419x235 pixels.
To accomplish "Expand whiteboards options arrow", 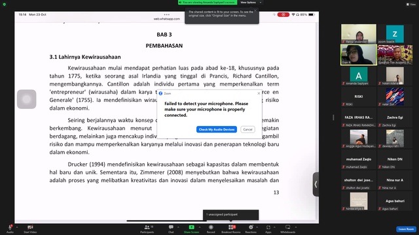I will click(296, 227).
